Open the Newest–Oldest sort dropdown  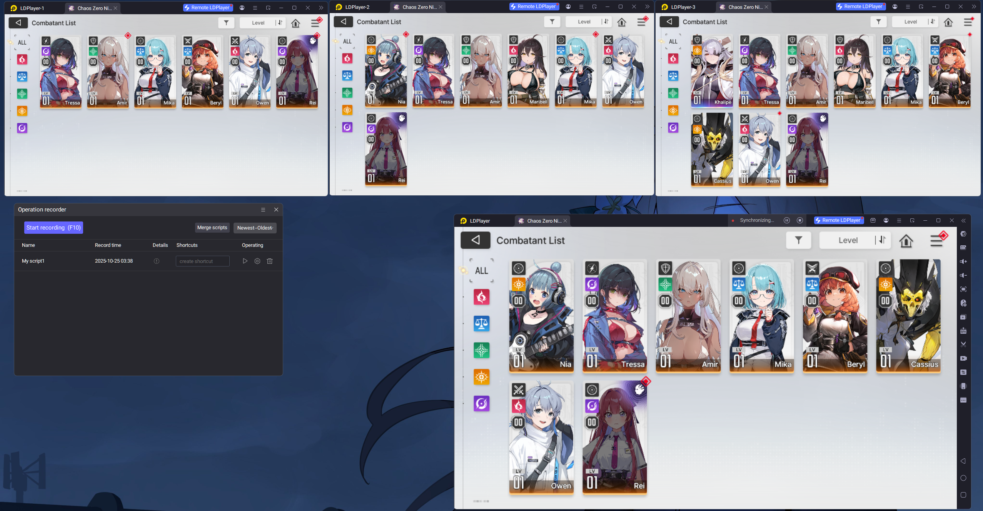[255, 228]
